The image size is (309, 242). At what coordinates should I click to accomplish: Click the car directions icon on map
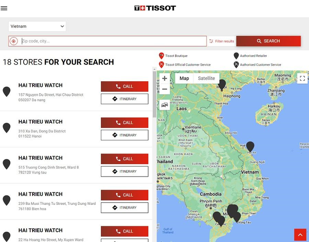(164, 105)
